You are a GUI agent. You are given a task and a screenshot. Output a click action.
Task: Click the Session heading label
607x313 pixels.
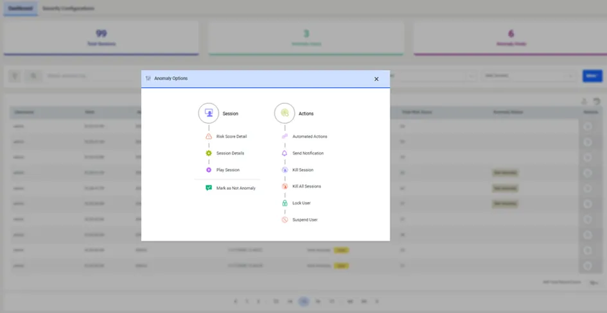(x=231, y=114)
